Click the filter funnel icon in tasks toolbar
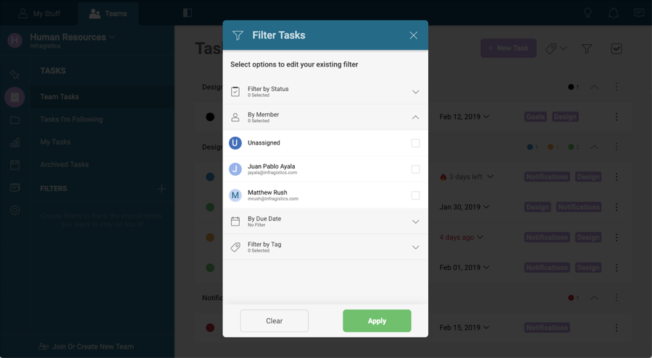 (587, 48)
